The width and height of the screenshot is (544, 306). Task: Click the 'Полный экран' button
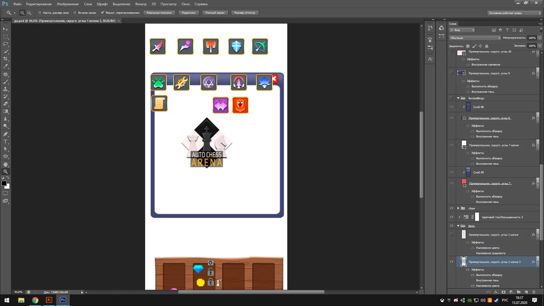click(x=215, y=13)
